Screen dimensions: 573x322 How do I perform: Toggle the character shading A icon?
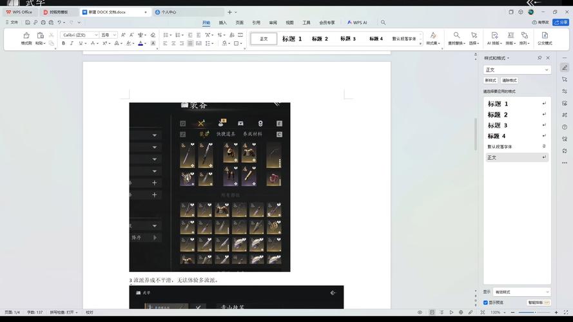[153, 43]
